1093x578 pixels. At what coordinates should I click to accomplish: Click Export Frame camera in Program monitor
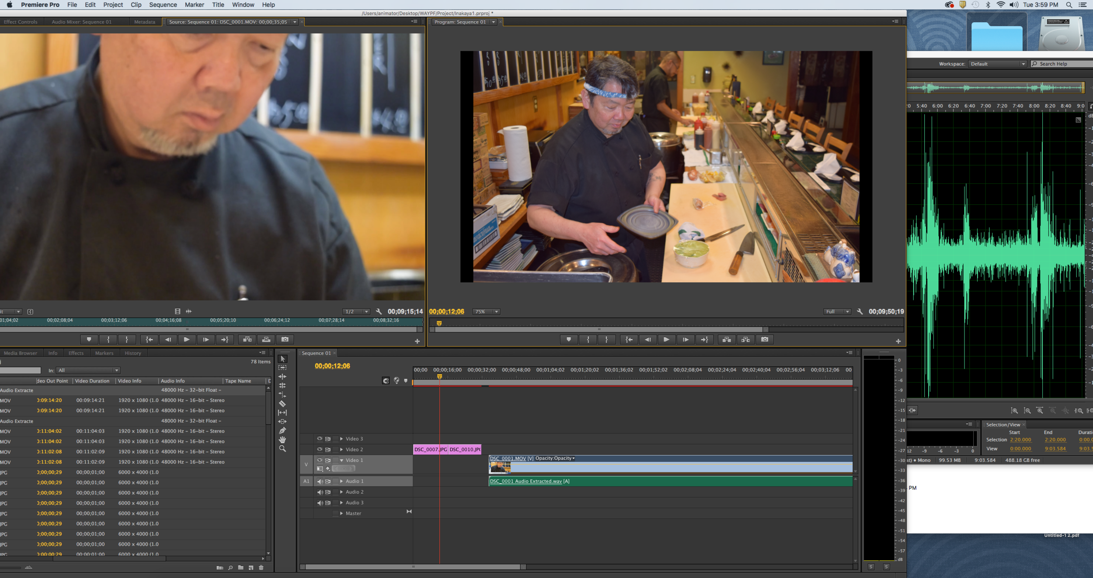pyautogui.click(x=764, y=339)
